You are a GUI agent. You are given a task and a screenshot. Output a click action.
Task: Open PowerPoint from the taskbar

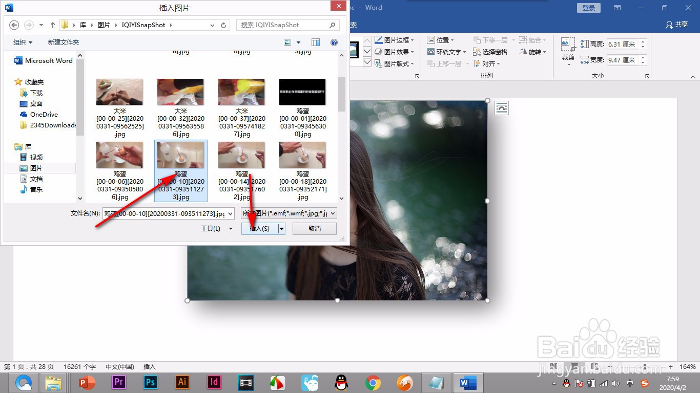coord(87,382)
